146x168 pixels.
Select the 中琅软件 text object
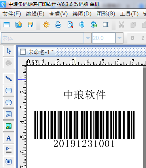click(85, 95)
